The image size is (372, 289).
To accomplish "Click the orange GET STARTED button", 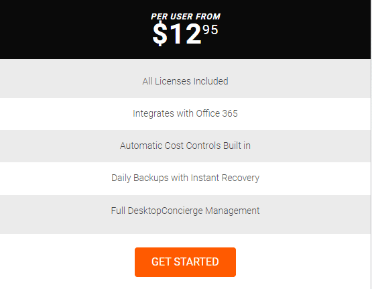I will pos(185,262).
